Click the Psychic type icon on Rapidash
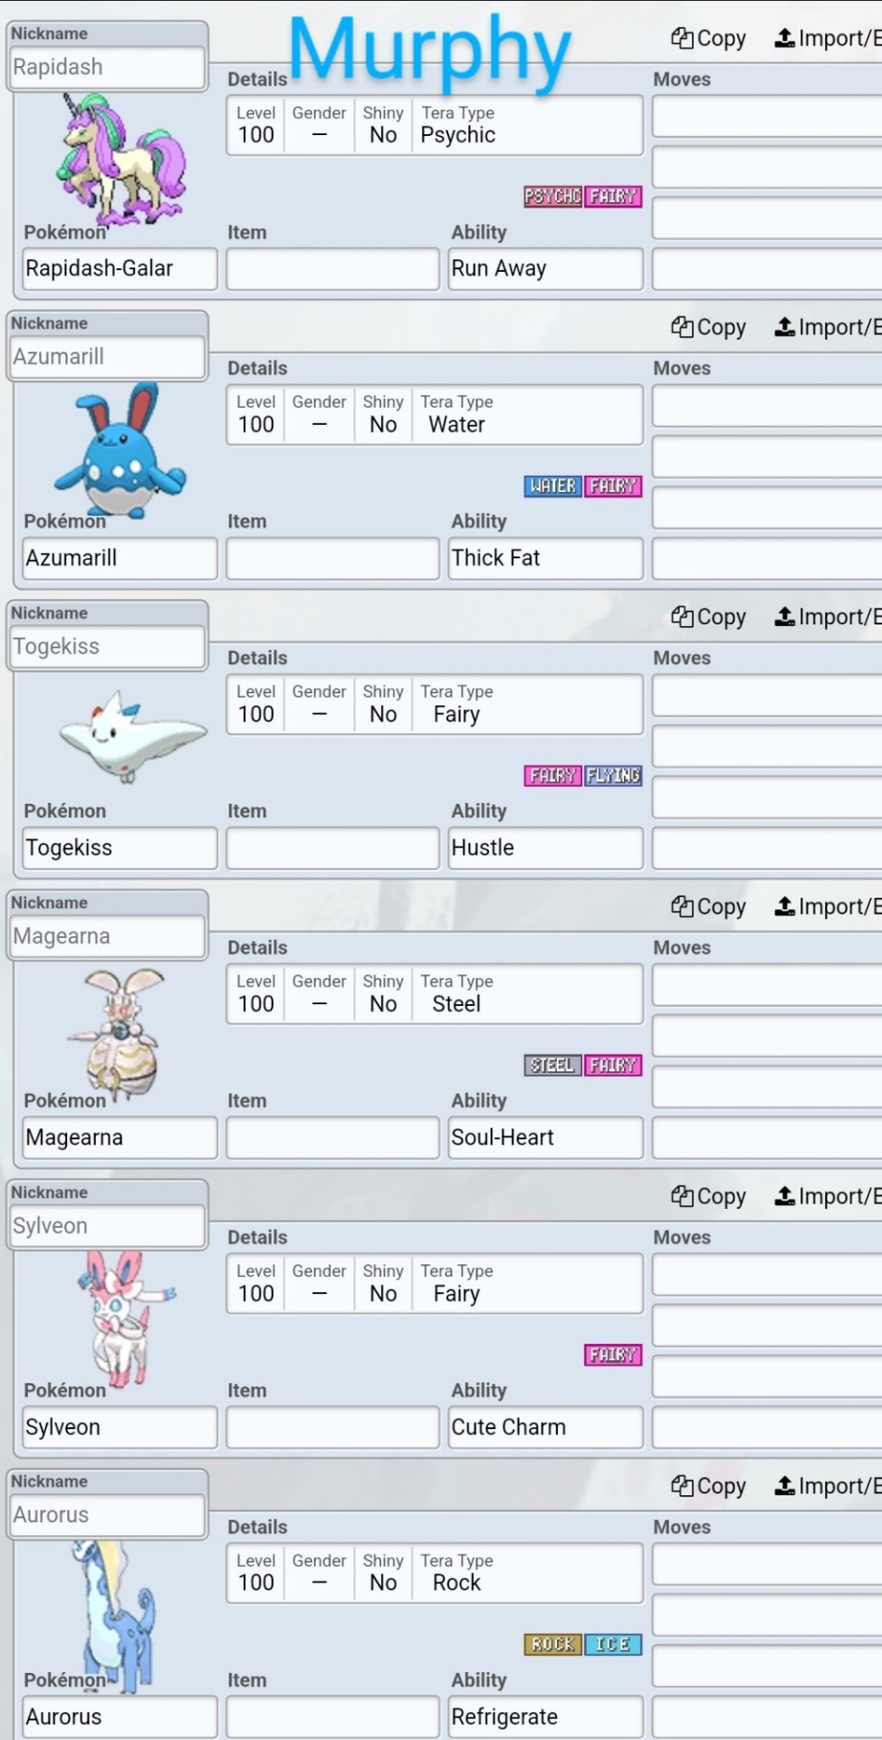 (552, 197)
